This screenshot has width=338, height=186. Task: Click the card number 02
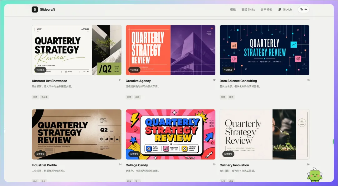(x=214, y=80)
